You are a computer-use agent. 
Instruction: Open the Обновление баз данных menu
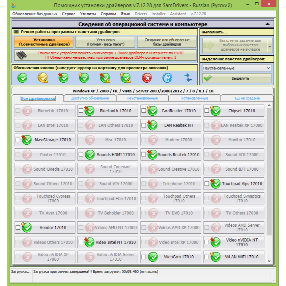pos(35,14)
